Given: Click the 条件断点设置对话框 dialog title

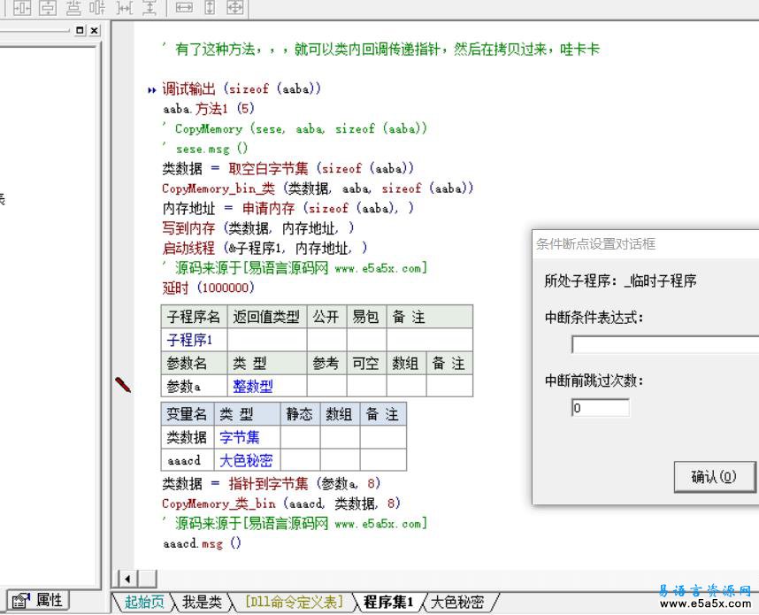Looking at the screenshot, I should (595, 244).
